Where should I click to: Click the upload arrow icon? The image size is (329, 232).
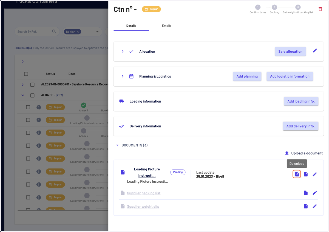click(287, 153)
